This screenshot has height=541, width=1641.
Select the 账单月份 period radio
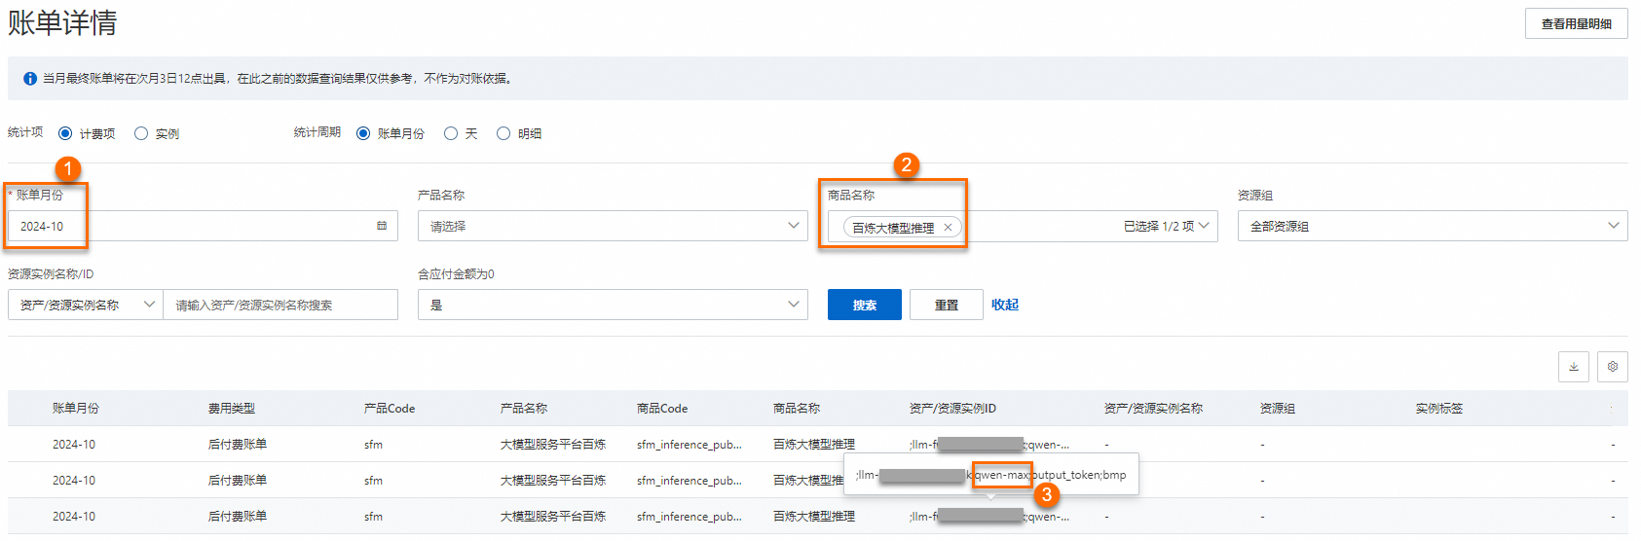click(363, 133)
